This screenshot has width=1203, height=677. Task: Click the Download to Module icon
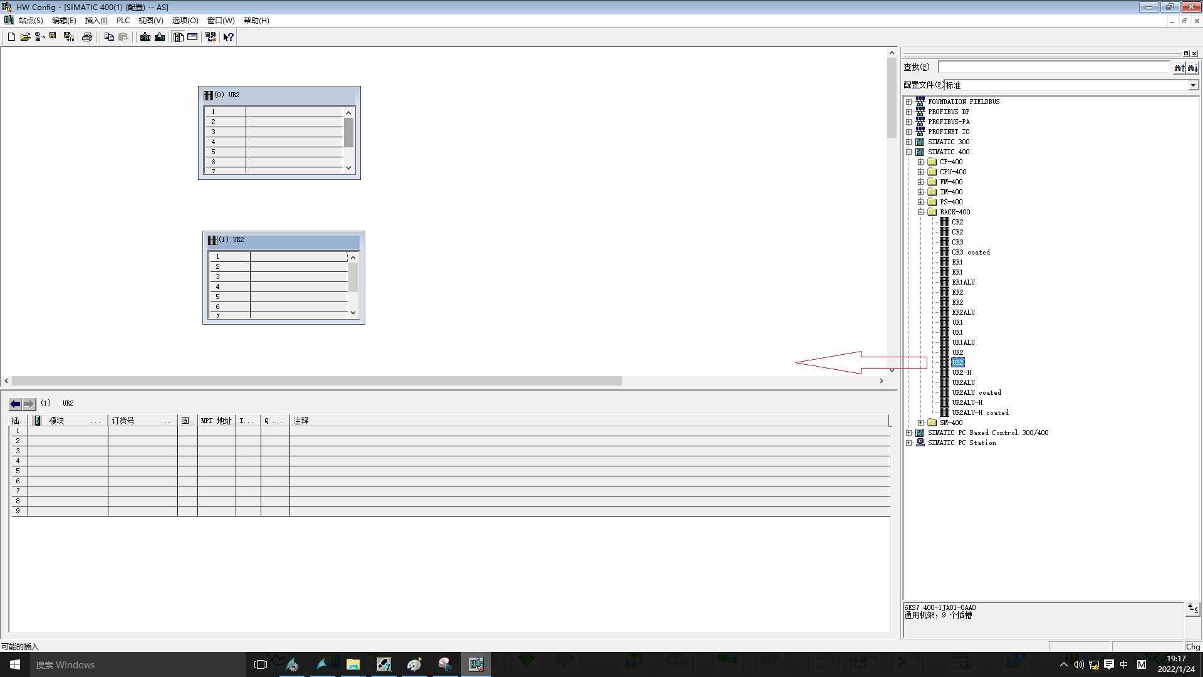[x=145, y=37]
